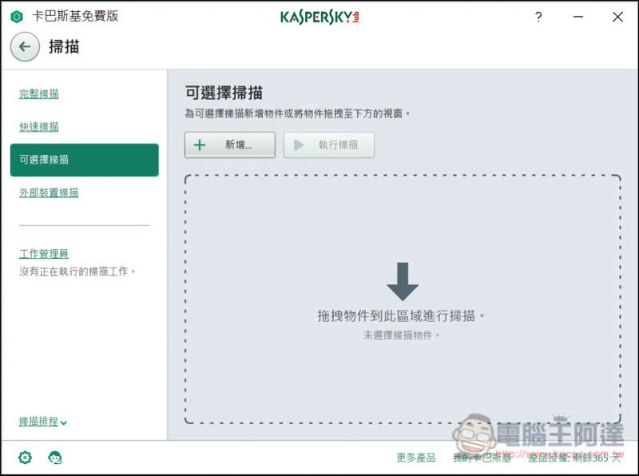This screenshot has height=476, width=639.
Task: Open the 完整掃描 full scan page
Action: [38, 94]
